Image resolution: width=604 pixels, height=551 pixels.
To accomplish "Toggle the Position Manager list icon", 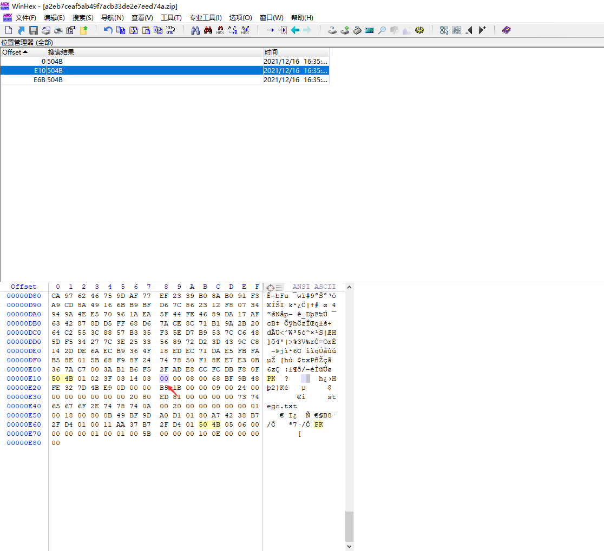I will pyautogui.click(x=456, y=30).
